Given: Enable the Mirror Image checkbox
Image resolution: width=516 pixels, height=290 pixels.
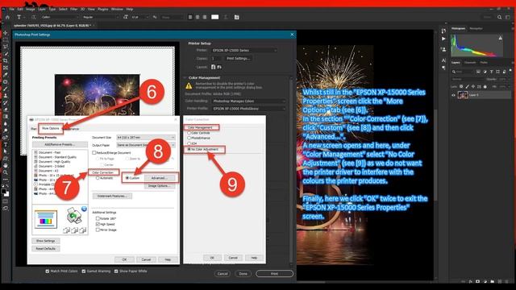Looking at the screenshot, I should (98, 230).
